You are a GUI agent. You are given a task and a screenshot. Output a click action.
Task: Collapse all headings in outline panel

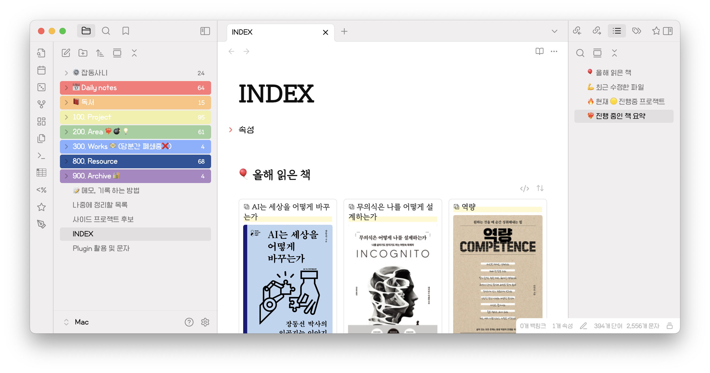pos(614,53)
